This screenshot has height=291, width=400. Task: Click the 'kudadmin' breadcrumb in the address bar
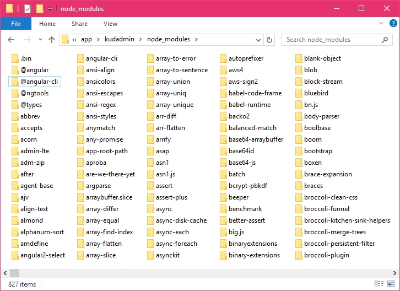click(x=120, y=39)
